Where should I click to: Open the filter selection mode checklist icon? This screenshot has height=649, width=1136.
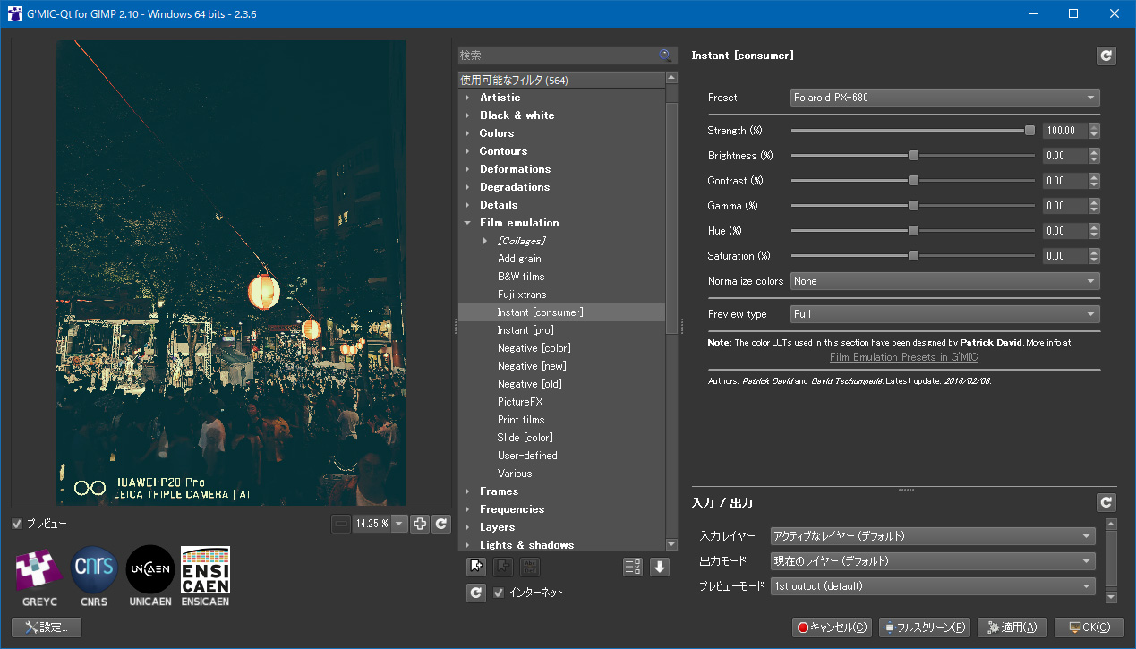633,567
